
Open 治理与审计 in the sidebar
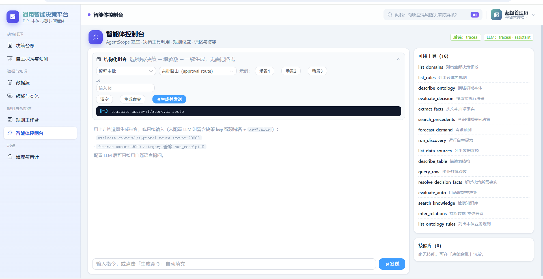[40, 157]
